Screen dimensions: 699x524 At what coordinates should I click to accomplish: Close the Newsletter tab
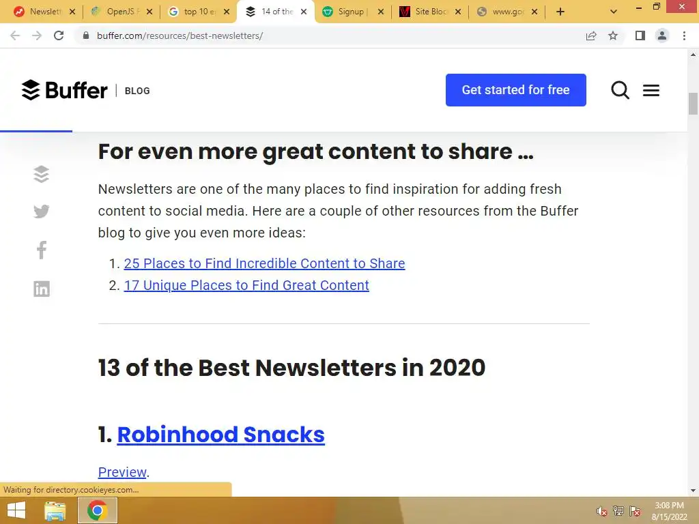click(x=72, y=12)
